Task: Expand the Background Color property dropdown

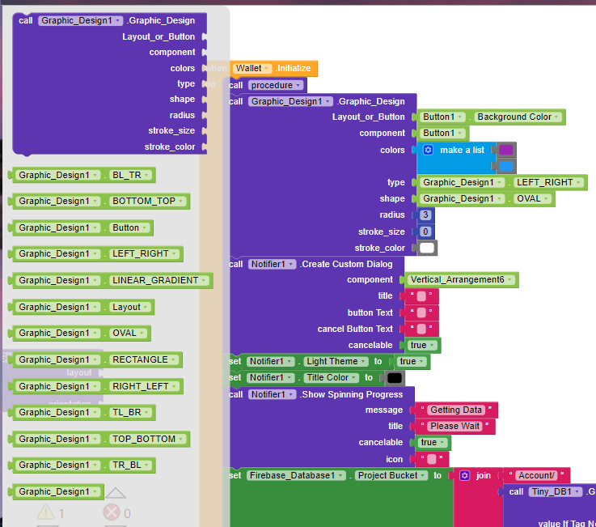Action: [x=518, y=117]
